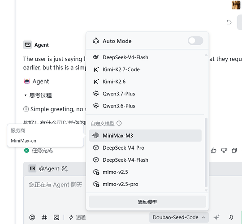The image size is (242, 224).
Task: Click the Kimi-K2.6 K logo icon
Action: (96, 82)
